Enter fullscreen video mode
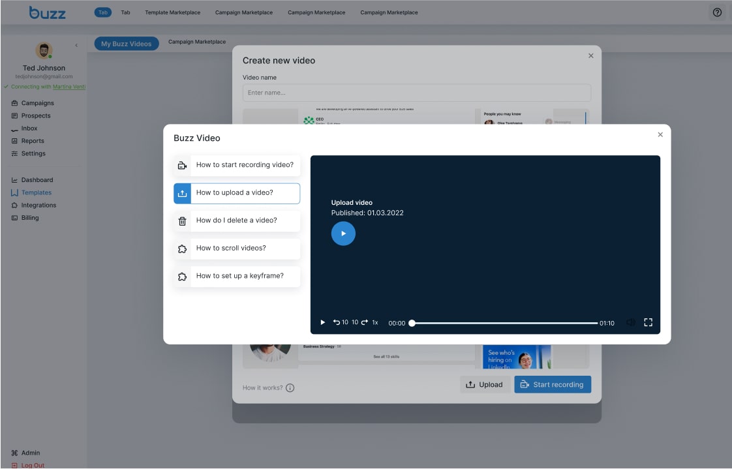 click(648, 322)
